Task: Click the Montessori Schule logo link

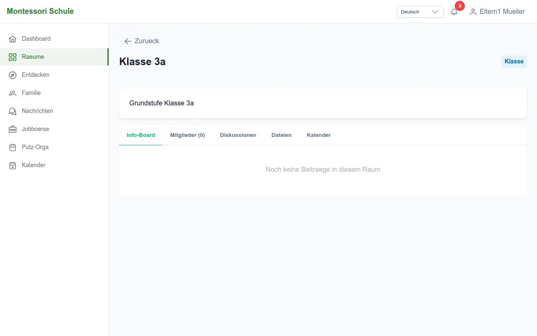Action: (40, 11)
